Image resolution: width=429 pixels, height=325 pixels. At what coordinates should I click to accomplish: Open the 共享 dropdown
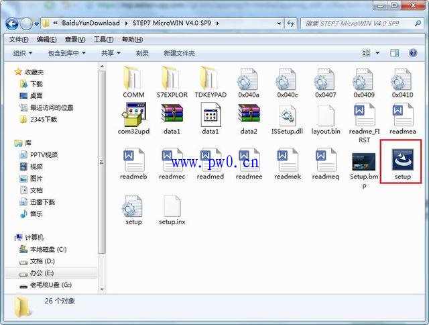click(111, 53)
